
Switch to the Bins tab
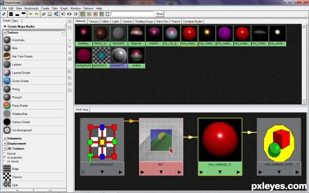(x=16, y=21)
